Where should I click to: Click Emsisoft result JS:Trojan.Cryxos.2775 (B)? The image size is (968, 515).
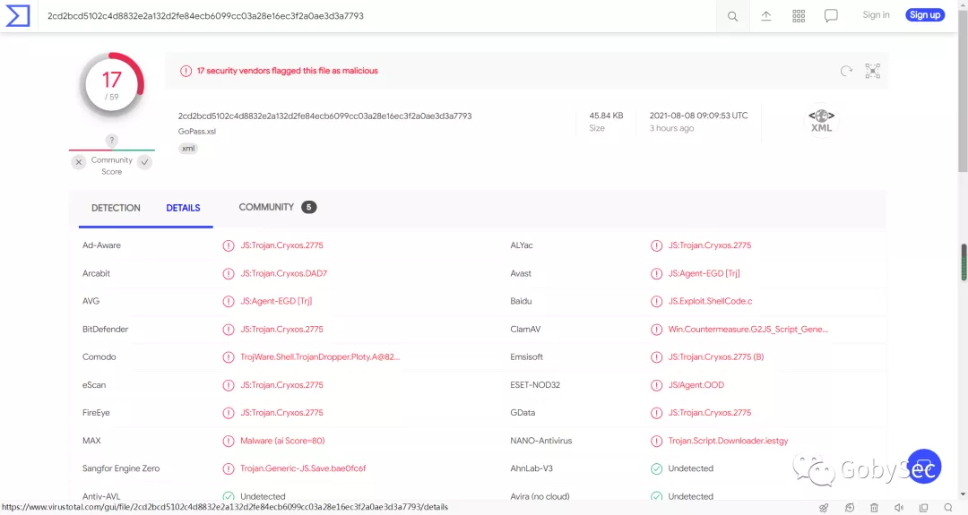pyautogui.click(x=715, y=357)
